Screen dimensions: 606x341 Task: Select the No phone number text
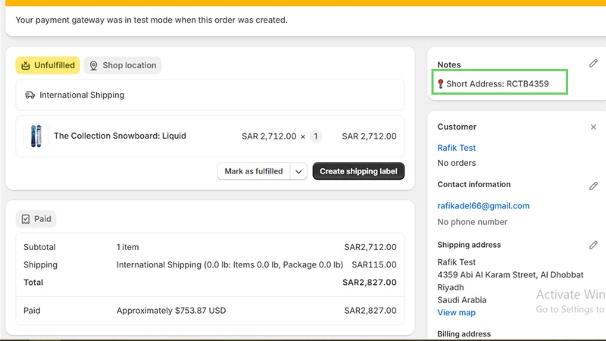[x=472, y=222]
